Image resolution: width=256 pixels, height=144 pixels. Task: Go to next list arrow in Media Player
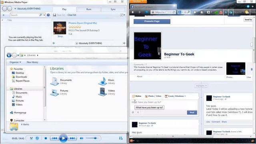click(x=124, y=43)
